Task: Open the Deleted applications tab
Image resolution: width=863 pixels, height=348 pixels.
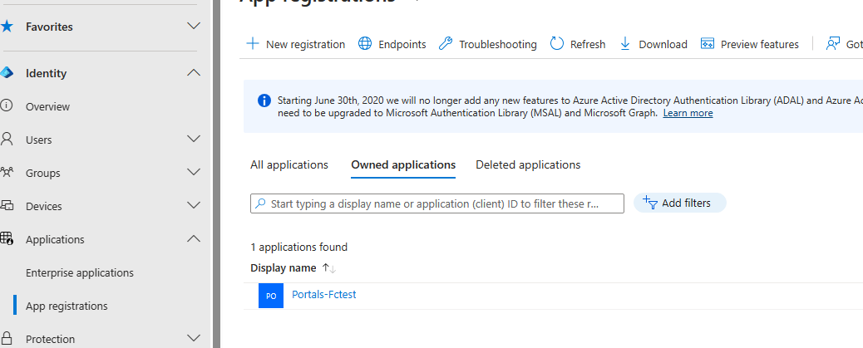Action: [528, 164]
